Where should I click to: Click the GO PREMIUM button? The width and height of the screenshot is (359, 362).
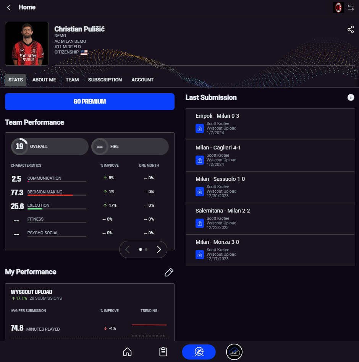pyautogui.click(x=89, y=102)
